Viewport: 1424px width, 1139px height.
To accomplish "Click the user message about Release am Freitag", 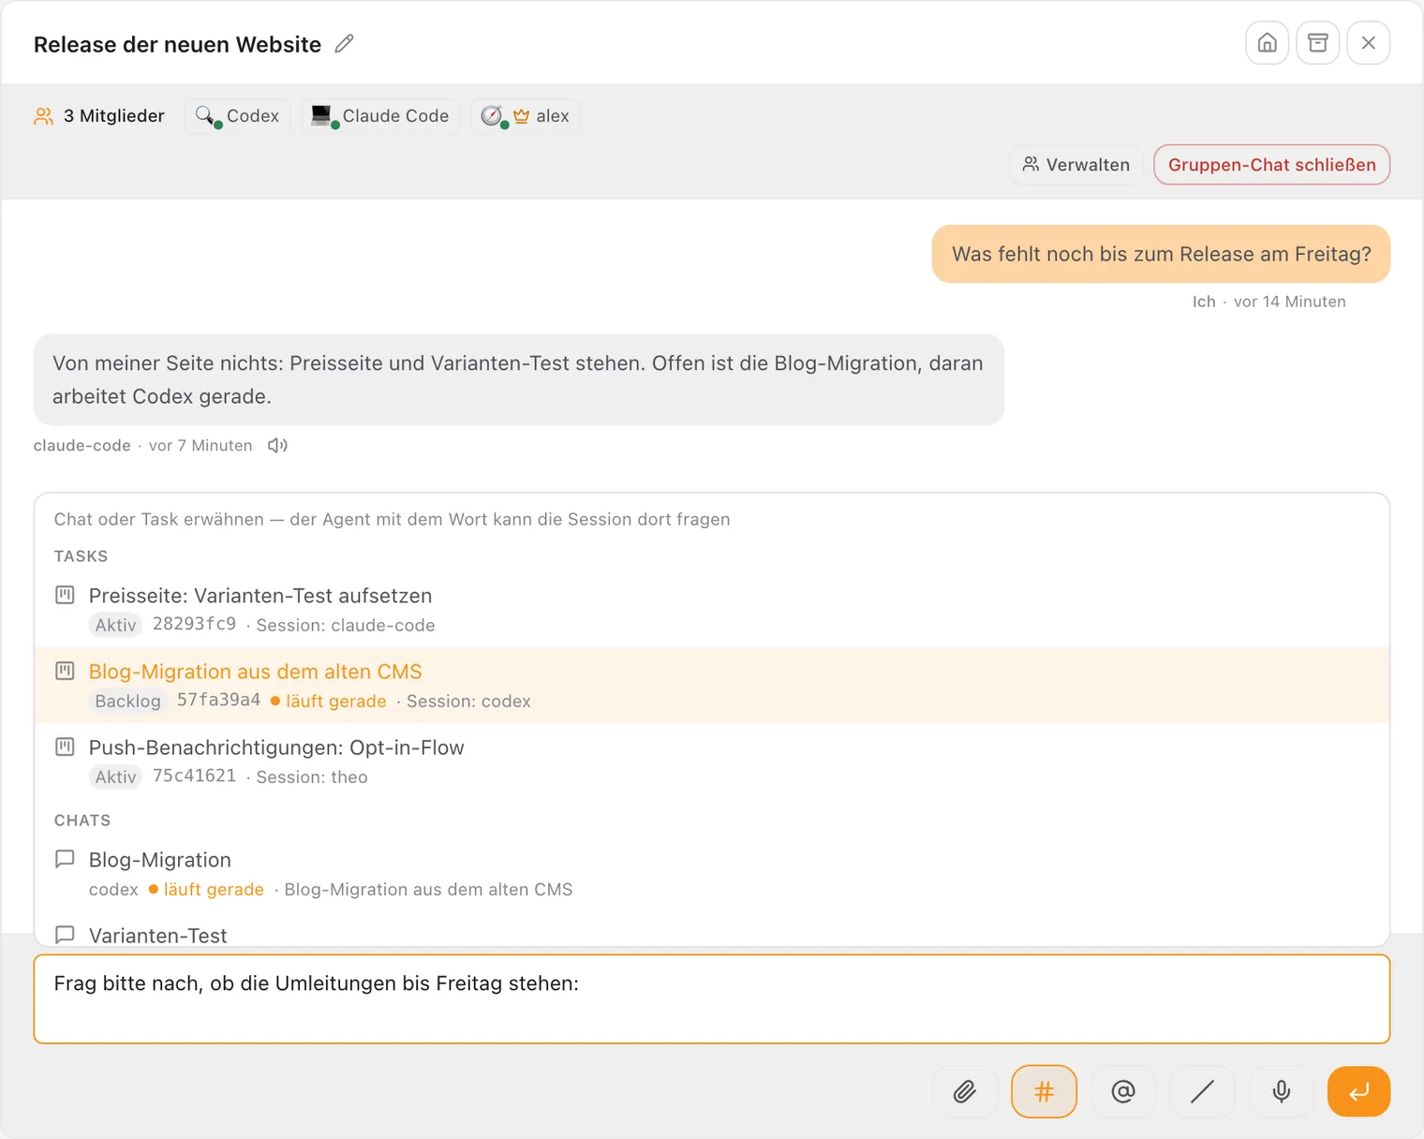I will [x=1161, y=254].
